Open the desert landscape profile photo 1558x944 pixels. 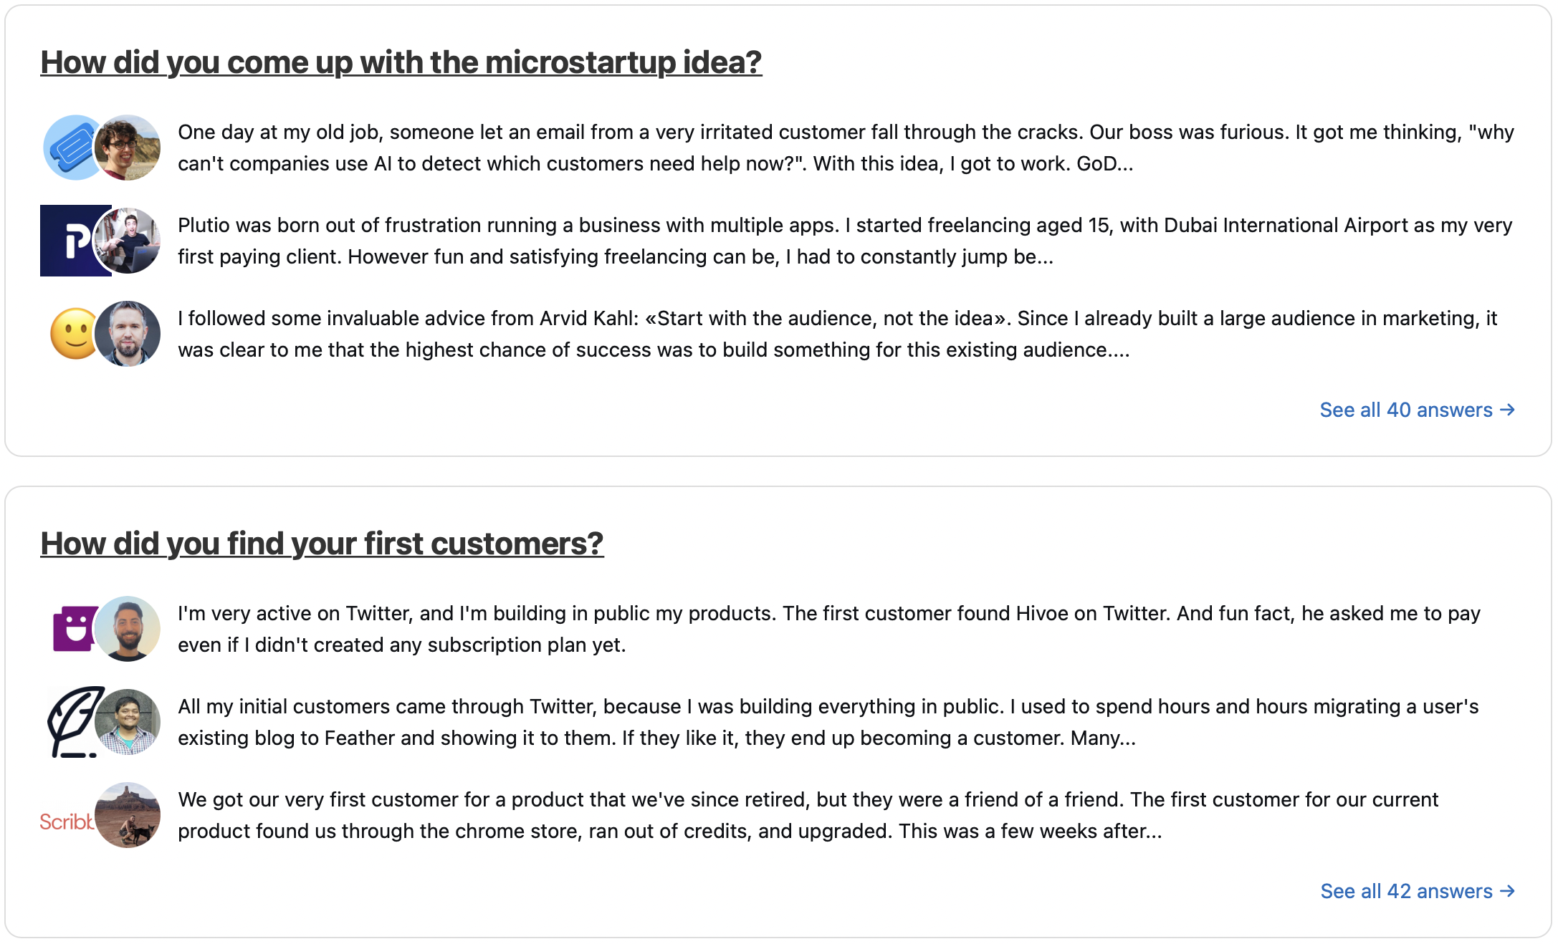[128, 815]
